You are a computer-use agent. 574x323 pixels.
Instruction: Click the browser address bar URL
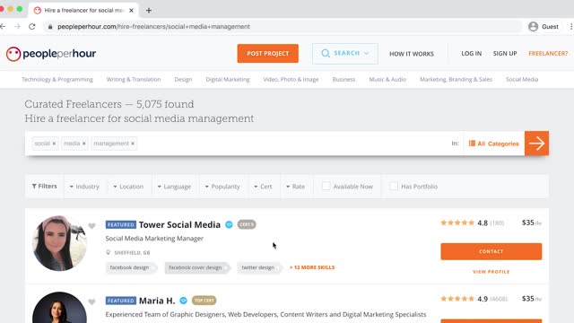[x=153, y=27]
